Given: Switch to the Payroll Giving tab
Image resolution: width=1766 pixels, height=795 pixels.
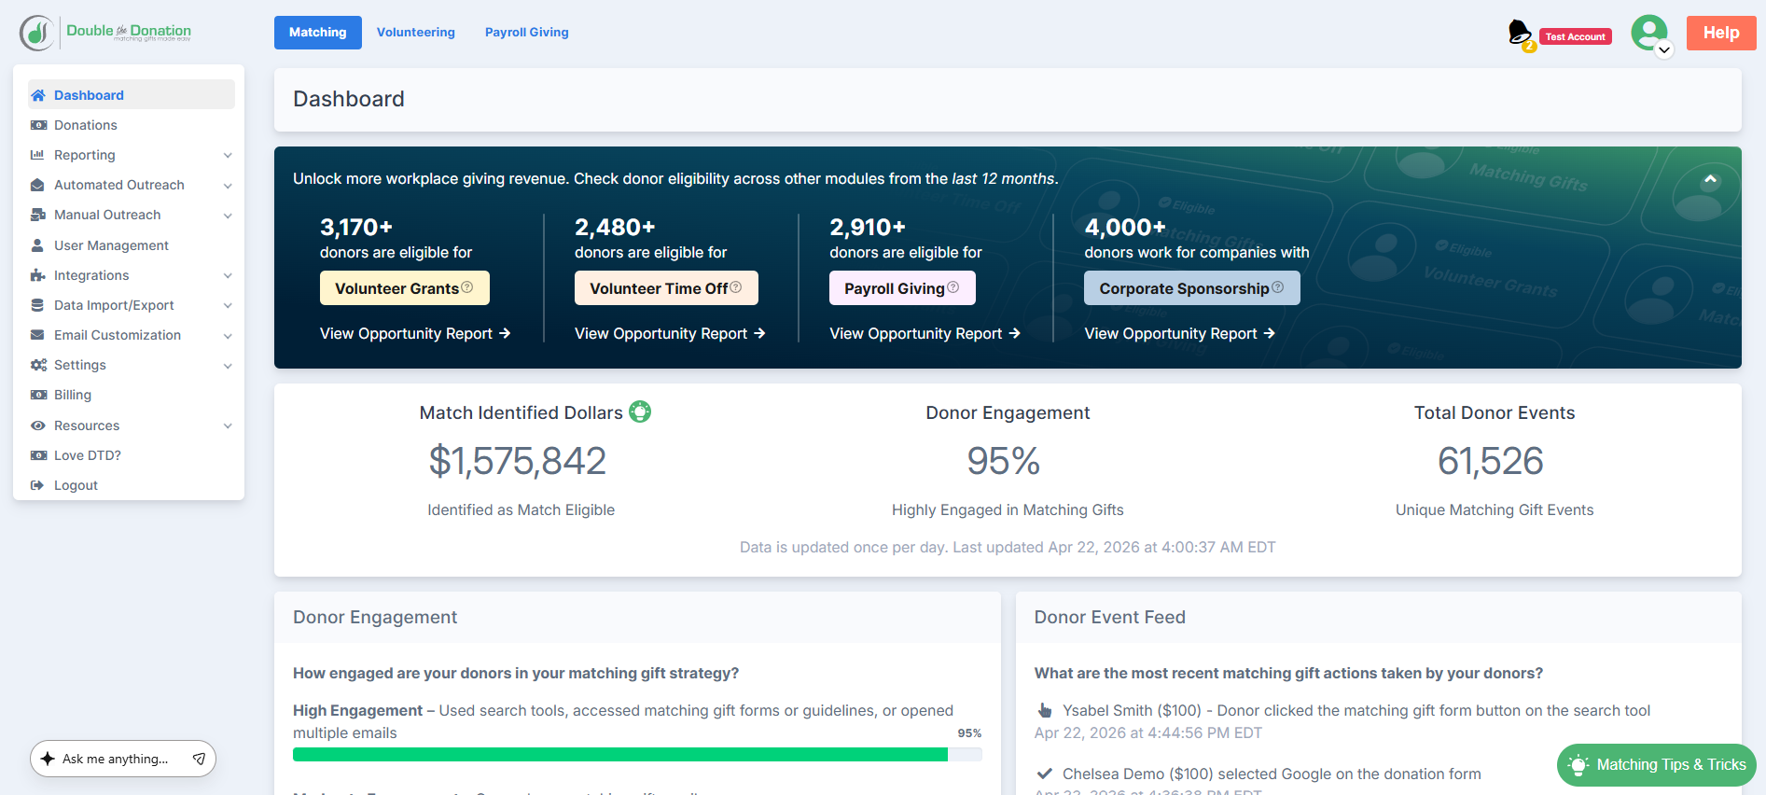Looking at the screenshot, I should pos(527,33).
